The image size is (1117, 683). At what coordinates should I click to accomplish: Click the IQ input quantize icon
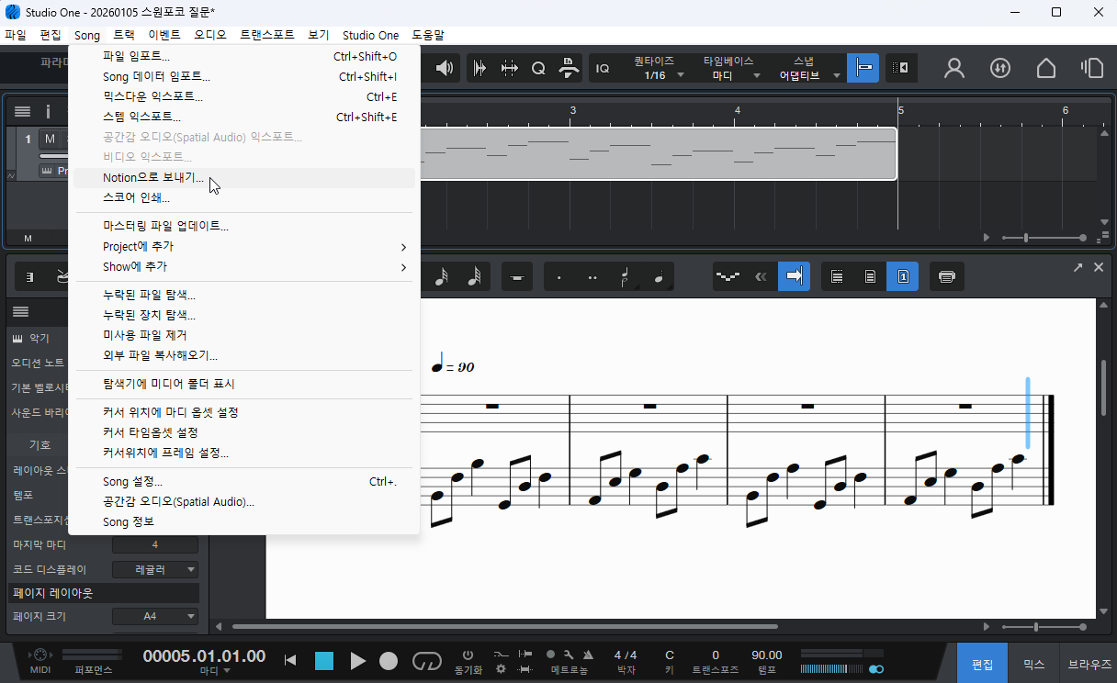coord(603,69)
